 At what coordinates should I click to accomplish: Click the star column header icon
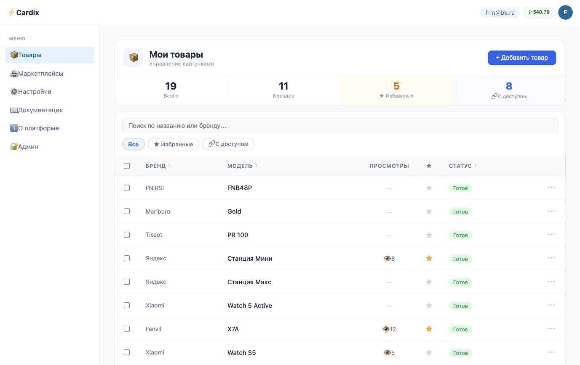coord(429,166)
